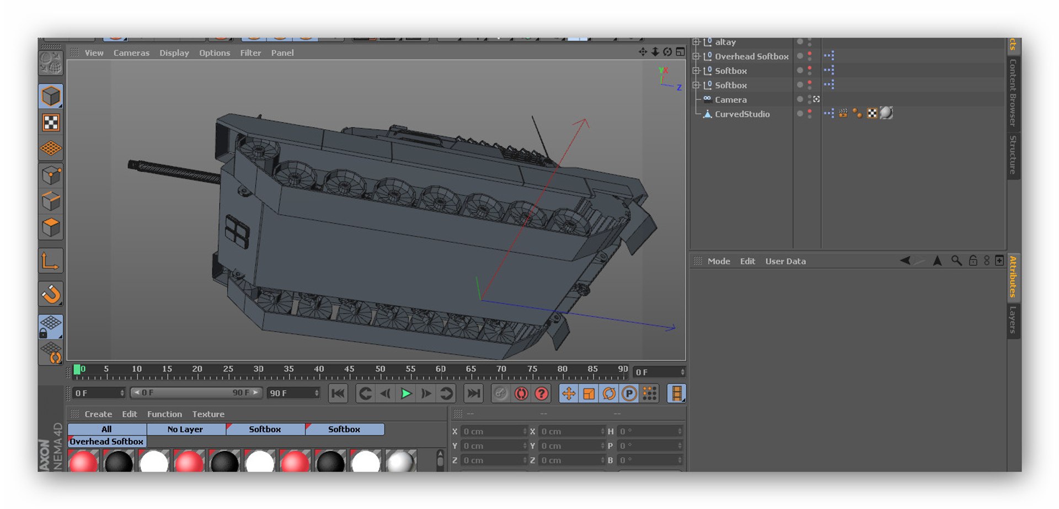Open the Layers side tab
Viewport: 1059px width, 509px height.
1013,321
